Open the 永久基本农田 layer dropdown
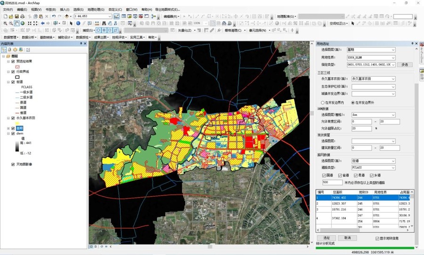The width and height of the screenshot is (424, 255). pos(393,79)
